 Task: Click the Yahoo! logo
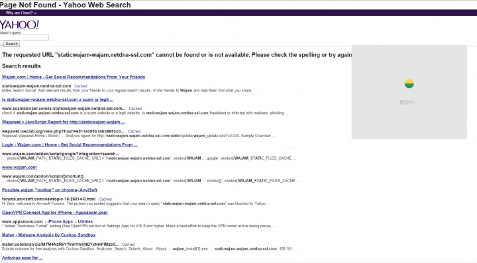pos(19,25)
